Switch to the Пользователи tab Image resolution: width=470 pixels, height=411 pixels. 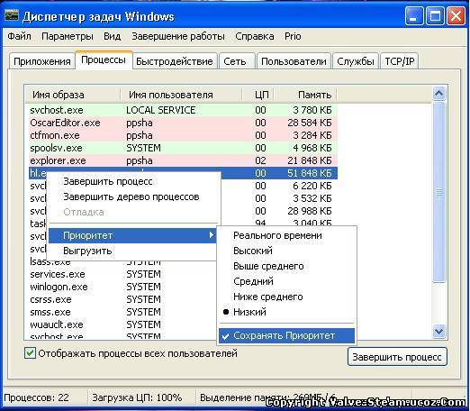[294, 61]
